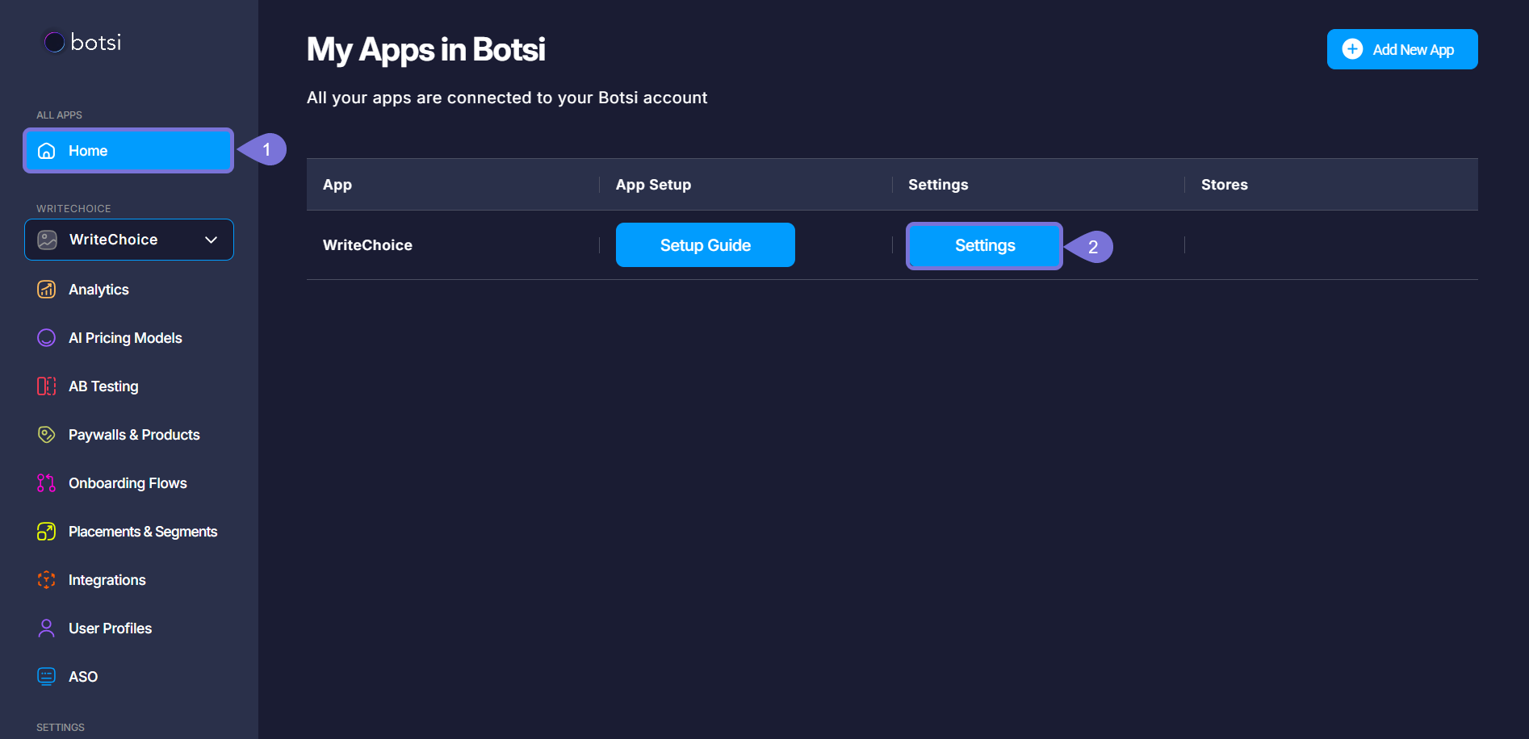This screenshot has width=1529, height=739.
Task: Expand the WriteChoice app selector
Action: click(128, 239)
